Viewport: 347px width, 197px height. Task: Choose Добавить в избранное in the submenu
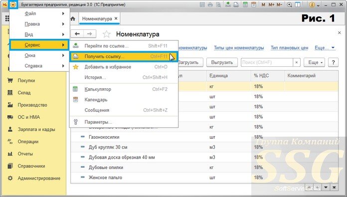coord(124,67)
